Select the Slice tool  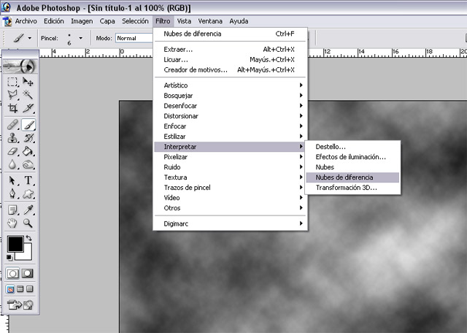(x=28, y=108)
